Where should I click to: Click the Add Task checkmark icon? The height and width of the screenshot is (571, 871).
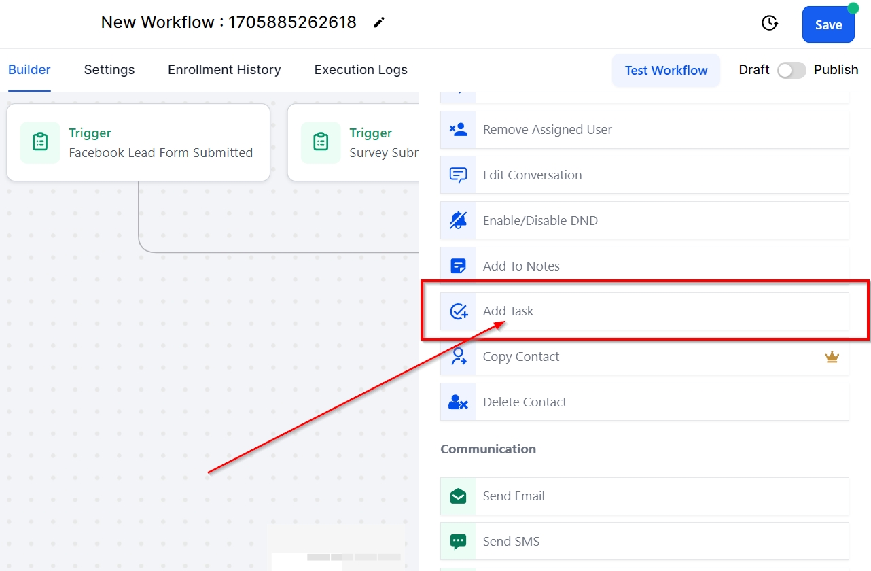coord(459,311)
